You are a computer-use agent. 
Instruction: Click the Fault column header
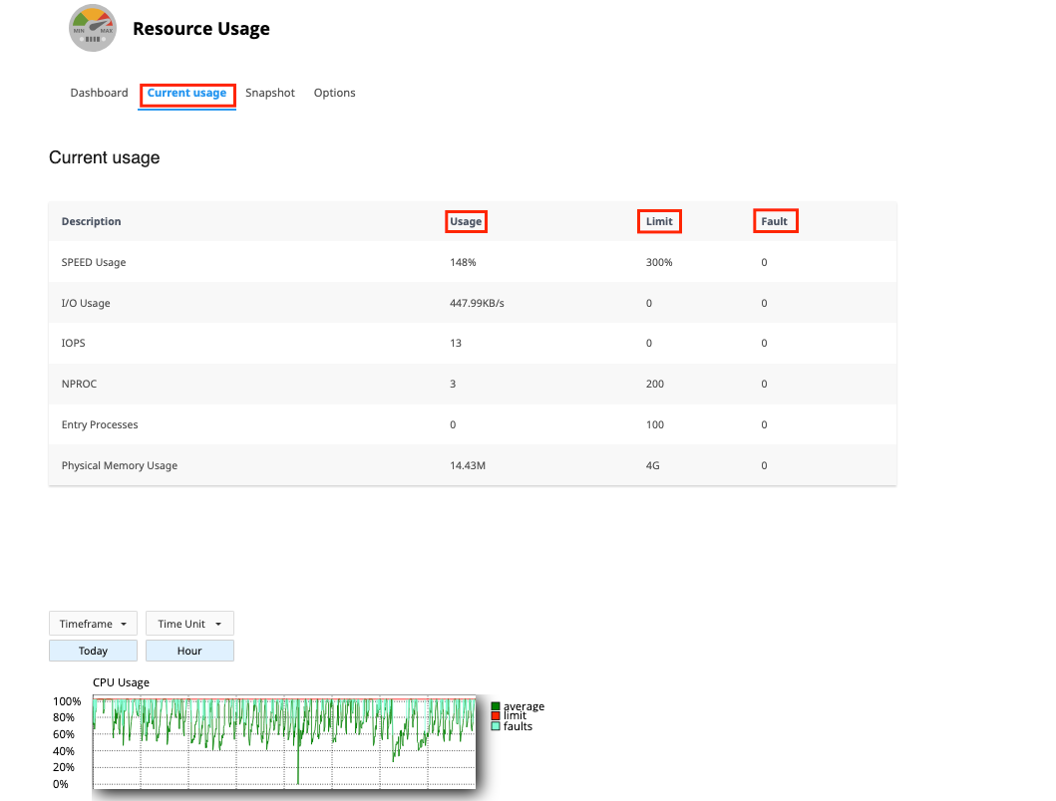click(774, 221)
